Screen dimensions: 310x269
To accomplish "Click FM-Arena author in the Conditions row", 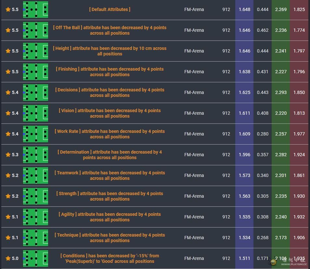I will 194,258.
